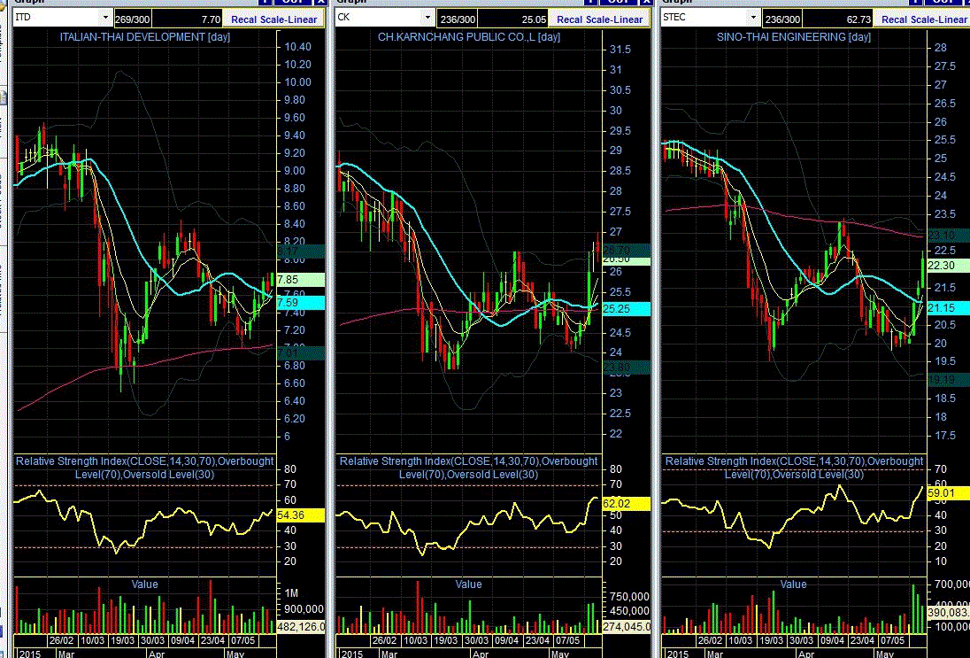Click the 26/02 date label on ITD chart
Screen dimensions: 970x658
click(62, 640)
